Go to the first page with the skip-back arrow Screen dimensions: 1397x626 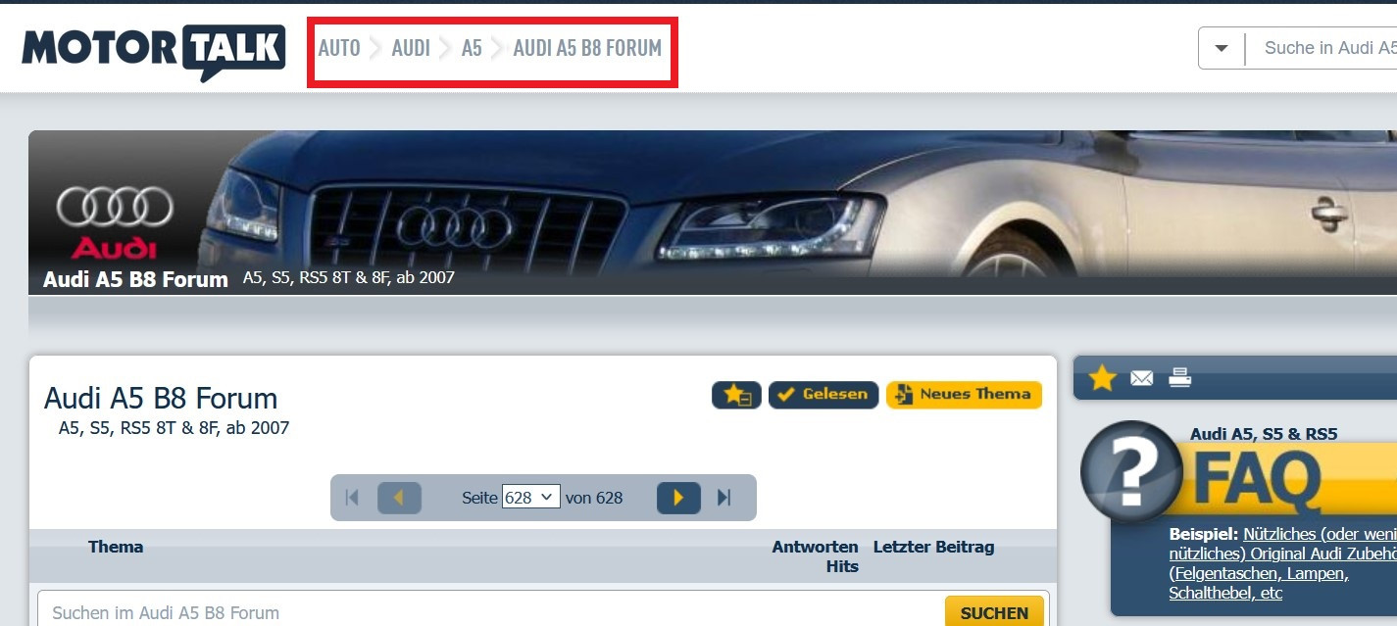352,498
